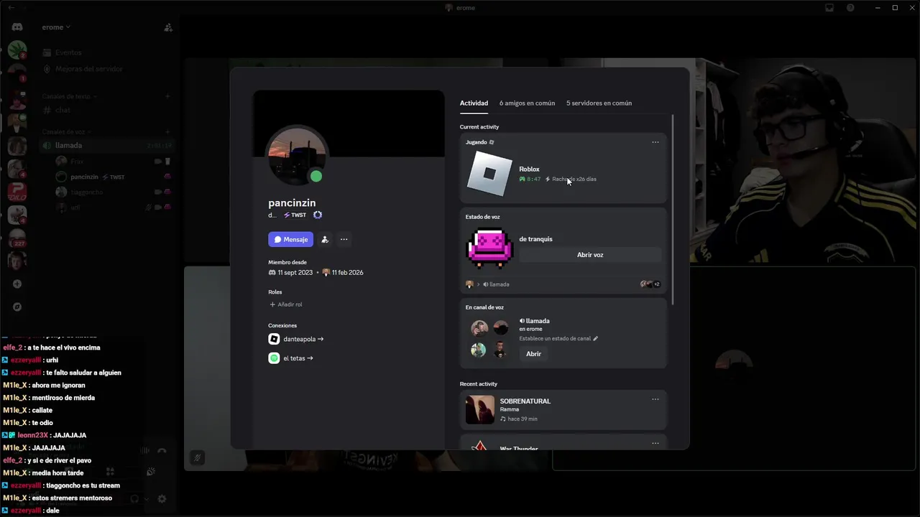920x517 pixels.
Task: Click 'de tranquis' voice status text
Action: tap(535, 239)
